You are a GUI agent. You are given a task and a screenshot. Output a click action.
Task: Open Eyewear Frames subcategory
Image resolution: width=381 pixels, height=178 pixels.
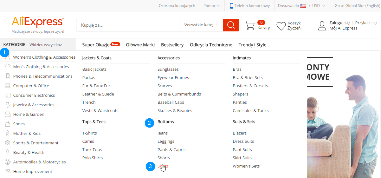point(173,77)
